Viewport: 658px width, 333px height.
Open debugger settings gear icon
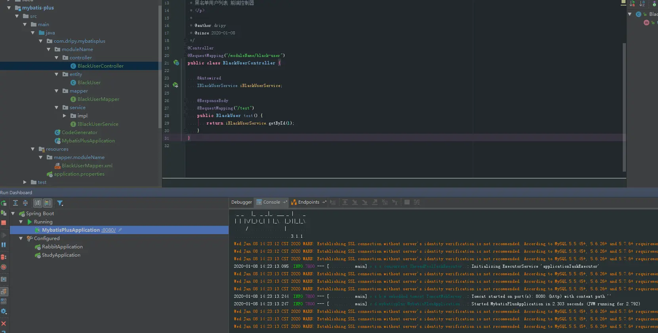point(4,311)
